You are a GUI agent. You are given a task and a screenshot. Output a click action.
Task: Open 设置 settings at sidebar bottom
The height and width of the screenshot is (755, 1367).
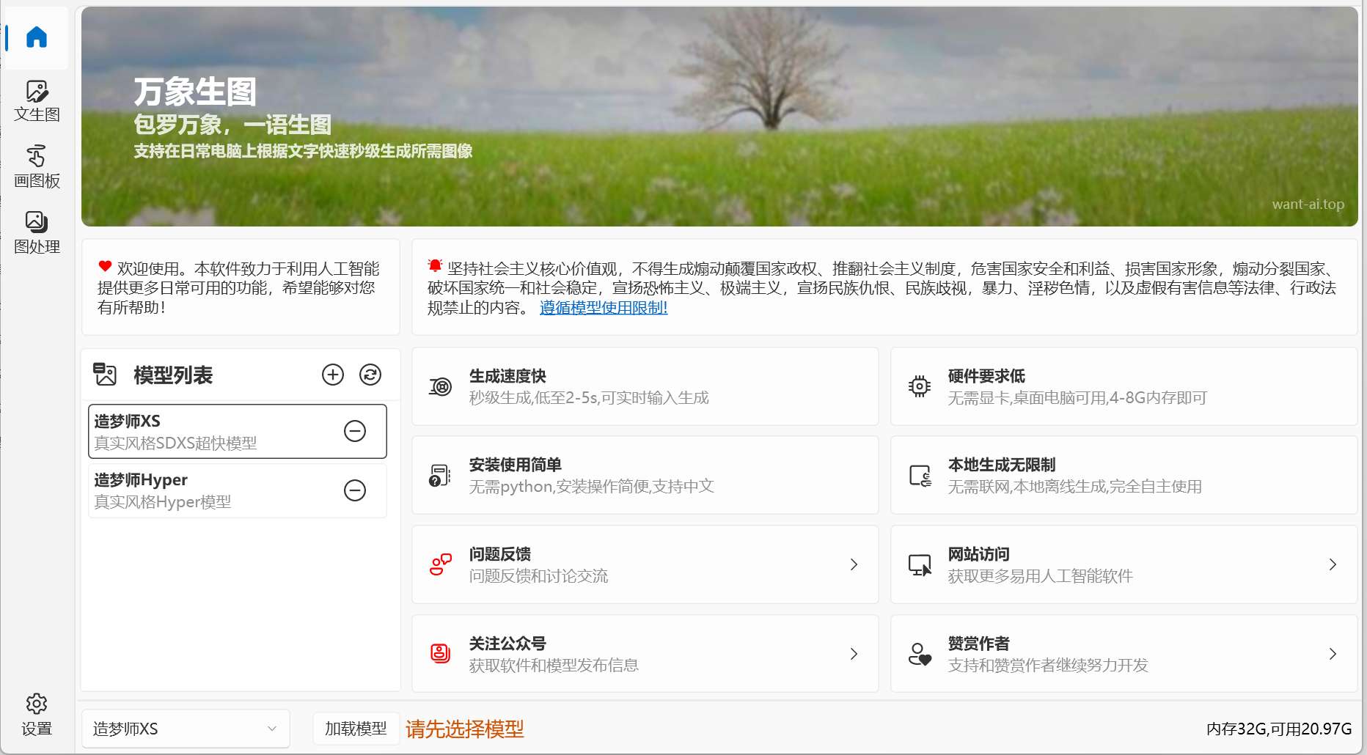(37, 715)
